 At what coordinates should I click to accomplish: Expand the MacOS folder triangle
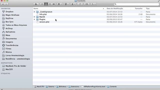point(34,17)
